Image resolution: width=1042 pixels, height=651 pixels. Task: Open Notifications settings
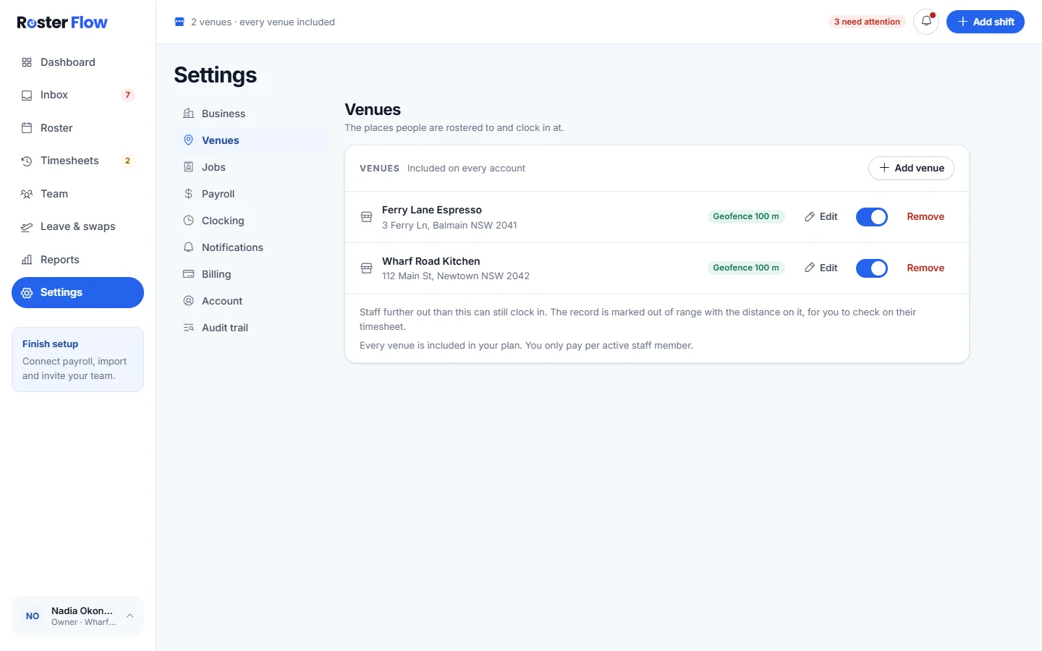(250, 247)
